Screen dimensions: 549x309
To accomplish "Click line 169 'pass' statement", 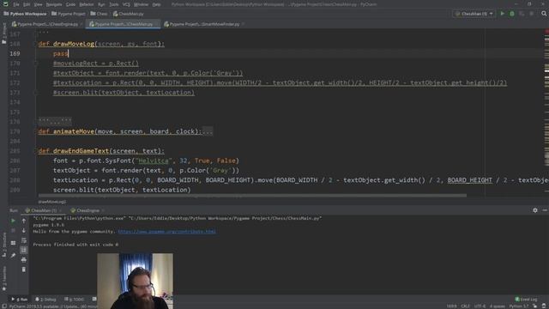I will coord(60,53).
